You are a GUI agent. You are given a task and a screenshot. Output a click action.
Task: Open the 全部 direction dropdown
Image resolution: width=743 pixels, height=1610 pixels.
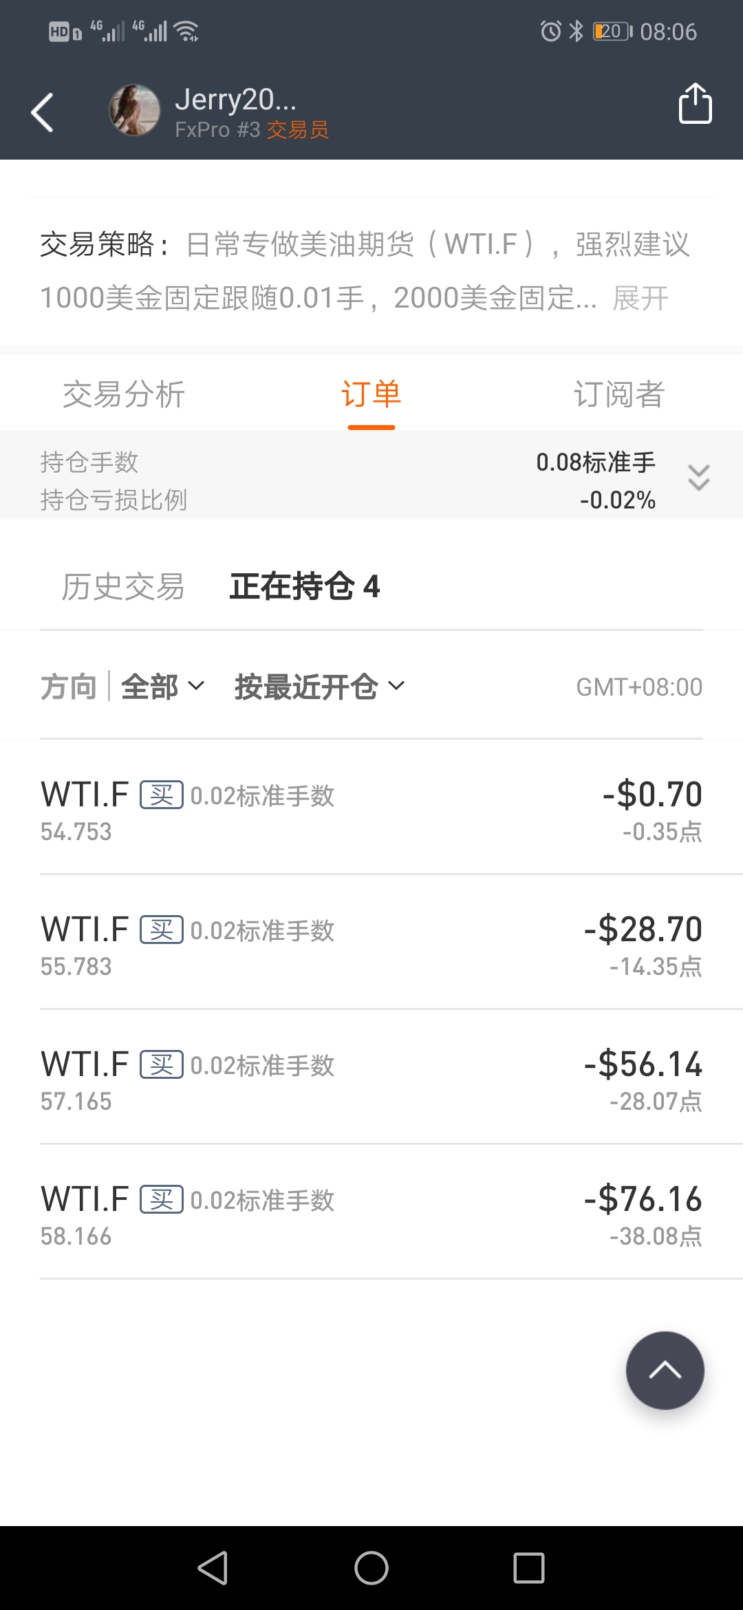[x=163, y=686]
